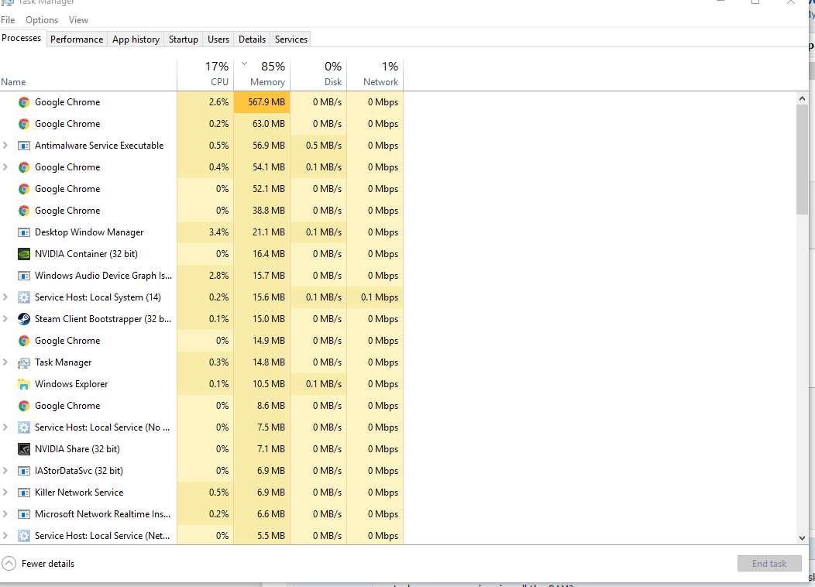
Task: Open the Options menu
Action: click(42, 19)
